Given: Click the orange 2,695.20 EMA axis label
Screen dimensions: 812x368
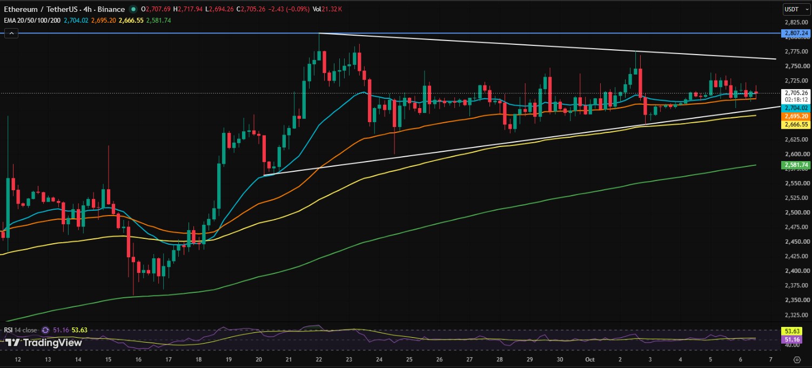Looking at the screenshot, I should click(796, 116).
